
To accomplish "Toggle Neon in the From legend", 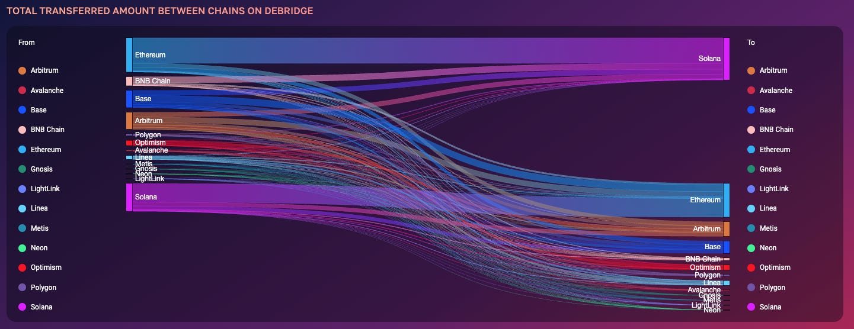I will point(33,248).
